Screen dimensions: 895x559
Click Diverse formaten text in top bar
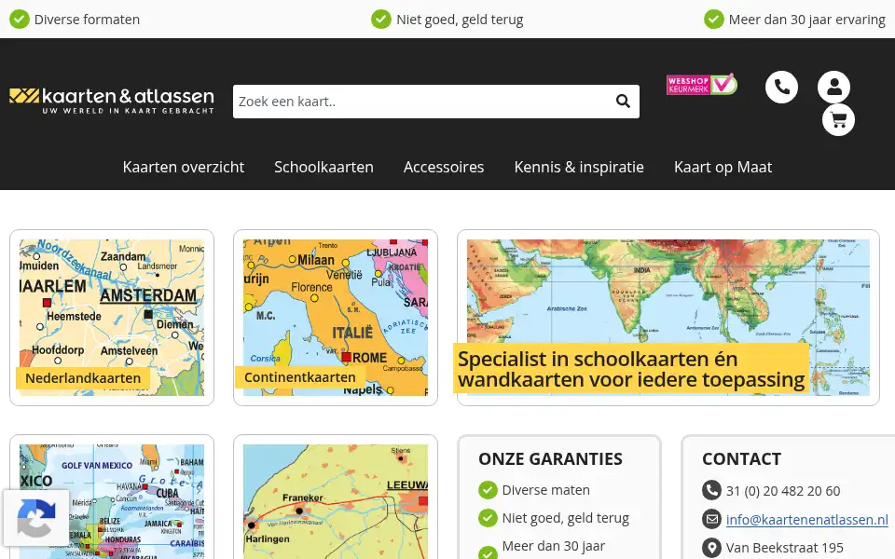click(87, 20)
